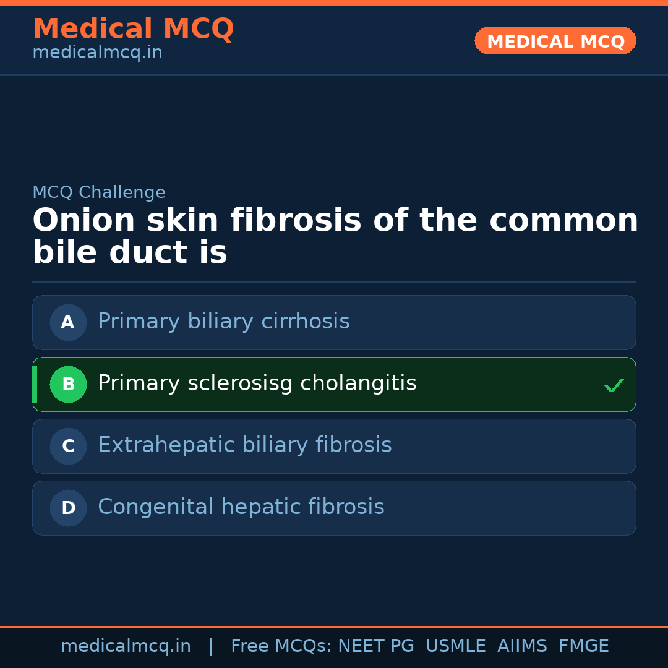Screen dimensions: 668x668
Task: Click the Medical MCQ header title
Action: click(133, 29)
